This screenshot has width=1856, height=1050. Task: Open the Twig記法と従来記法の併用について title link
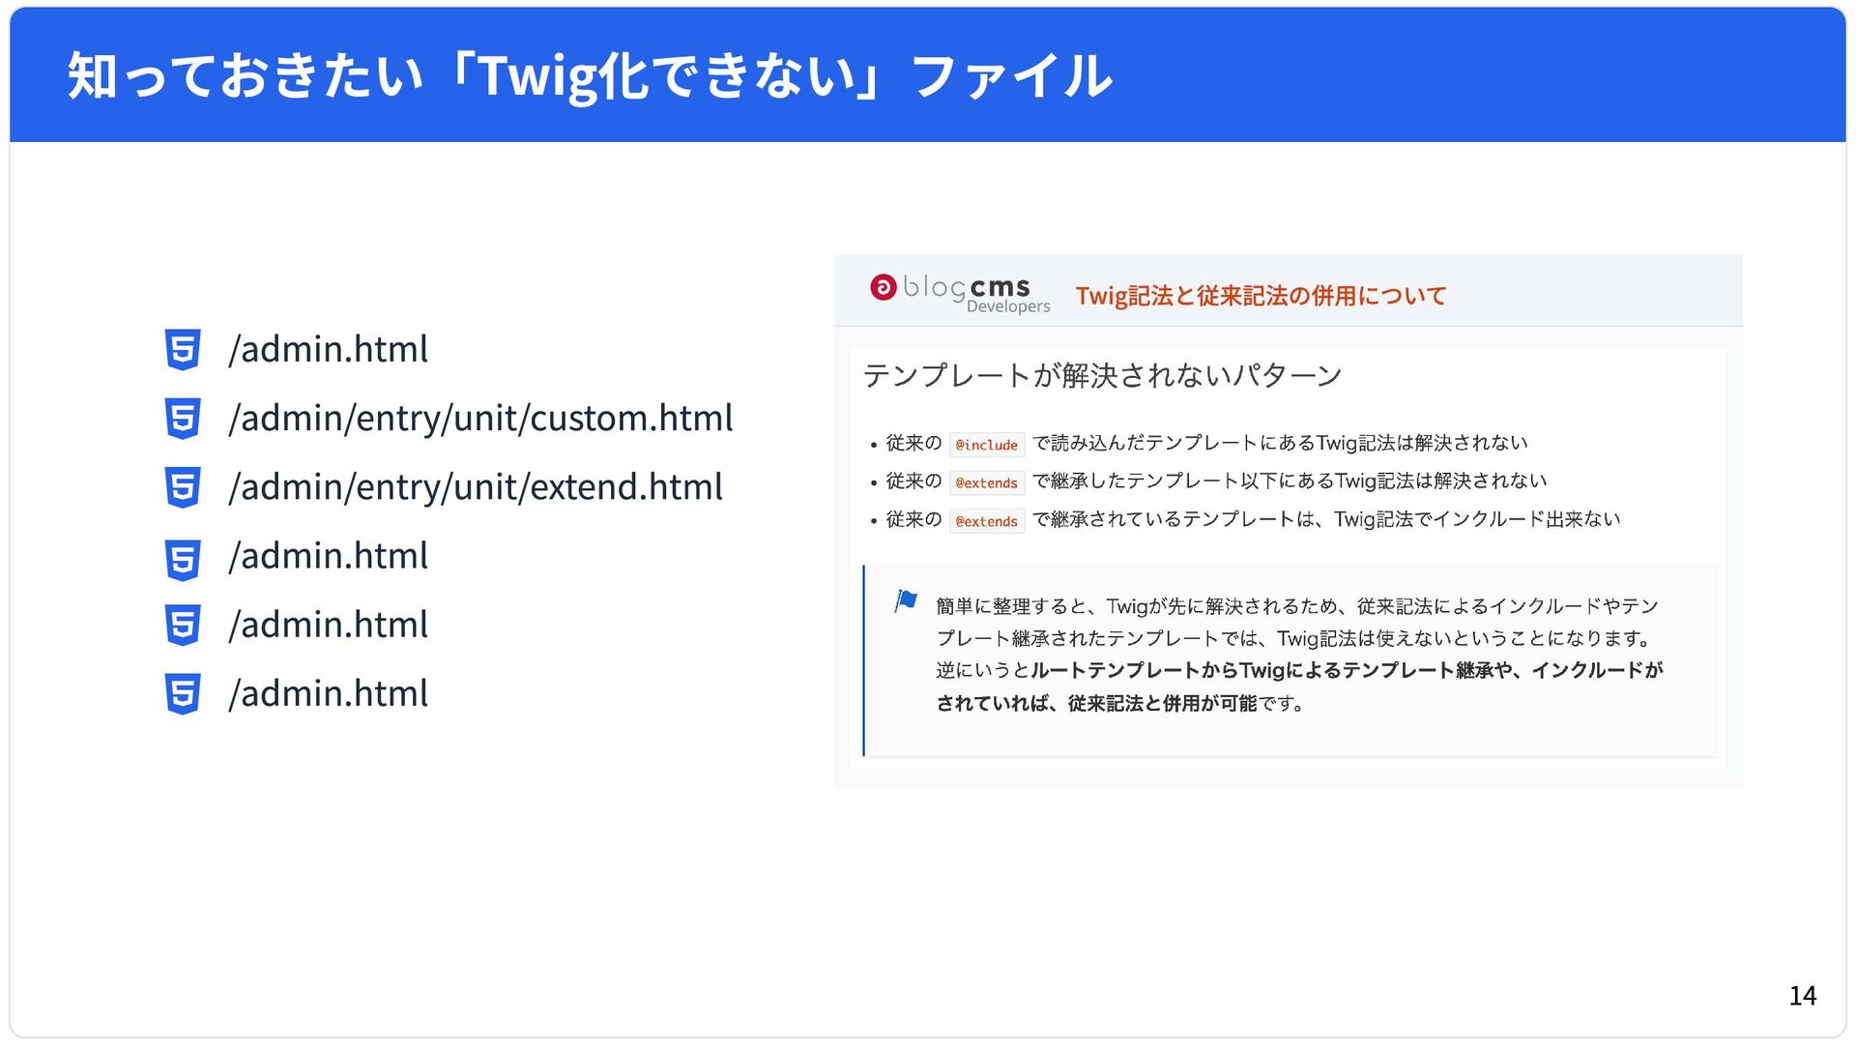pyautogui.click(x=1261, y=296)
